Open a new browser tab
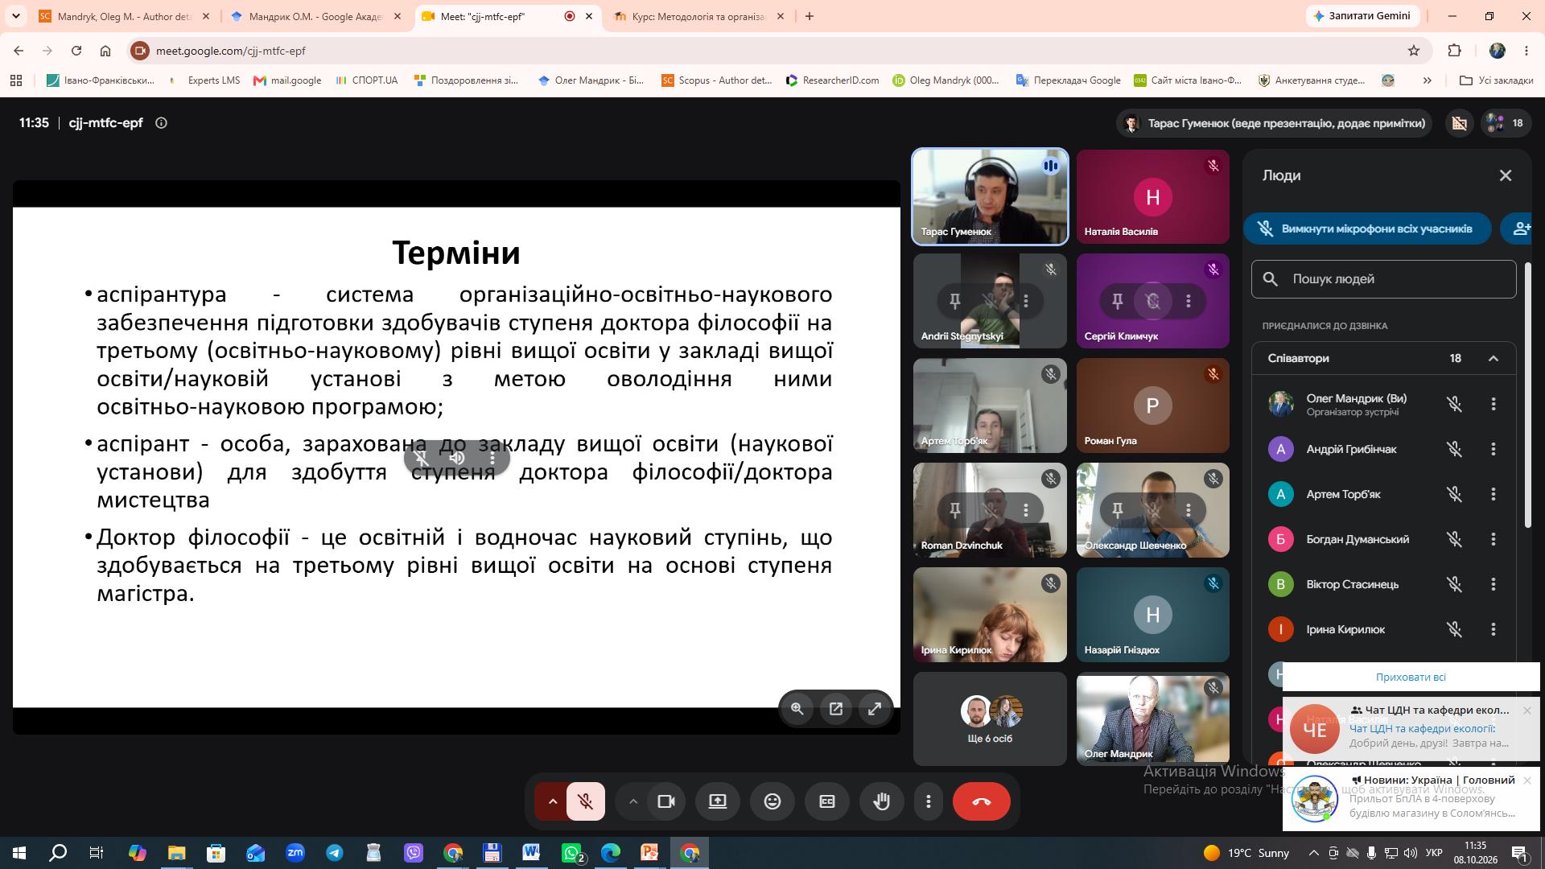Viewport: 1545px width, 869px height. point(810,16)
